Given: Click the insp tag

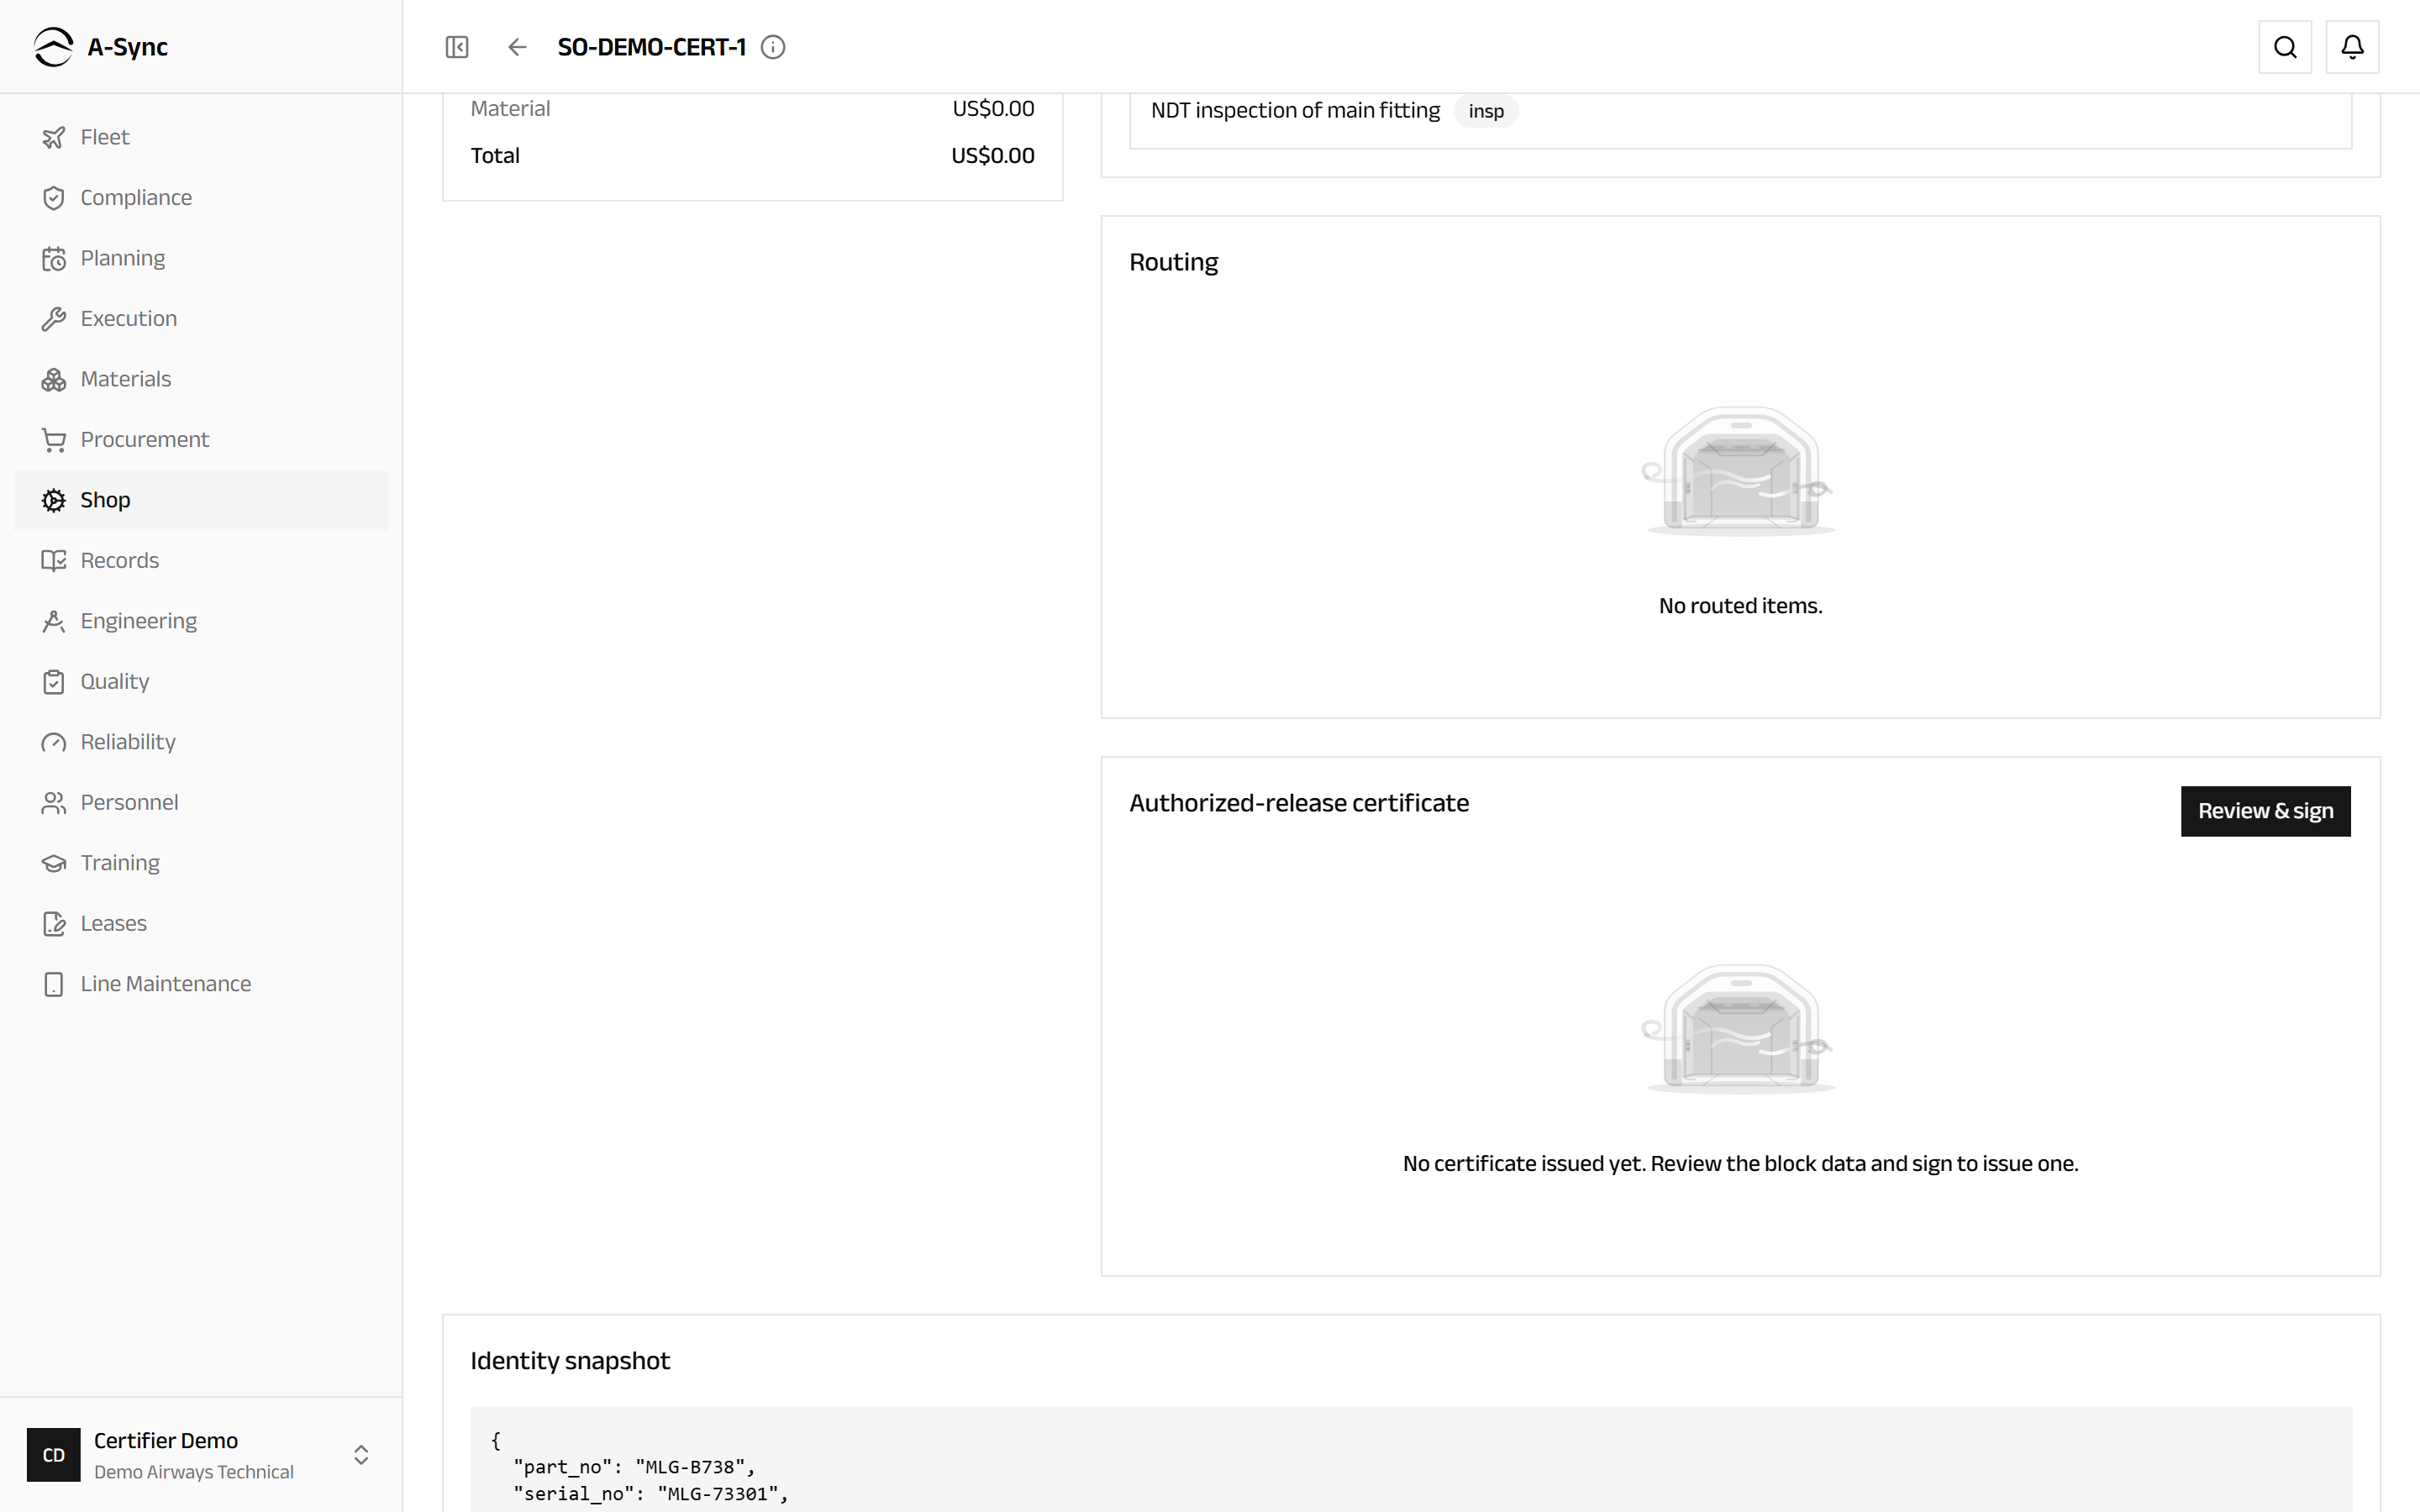Looking at the screenshot, I should point(1486,111).
